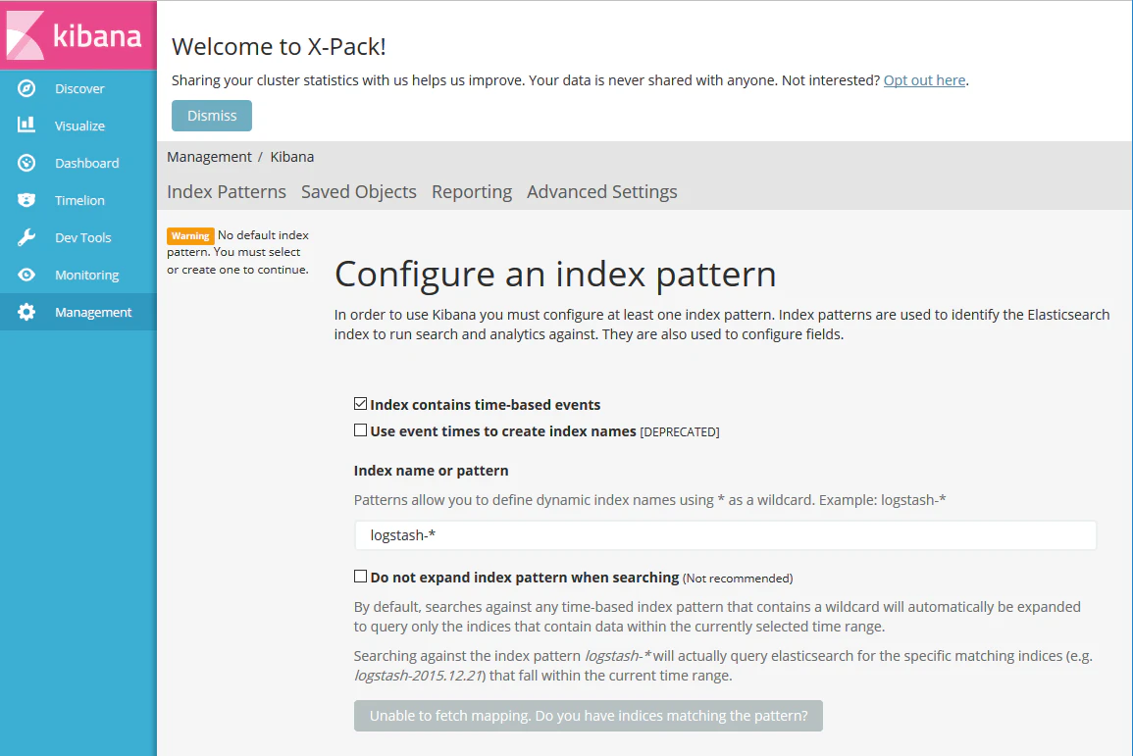Open Discover via compass icon
This screenshot has width=1133, height=756.
pyautogui.click(x=26, y=88)
